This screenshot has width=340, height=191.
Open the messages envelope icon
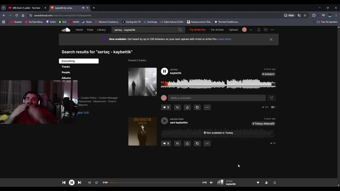(x=266, y=30)
